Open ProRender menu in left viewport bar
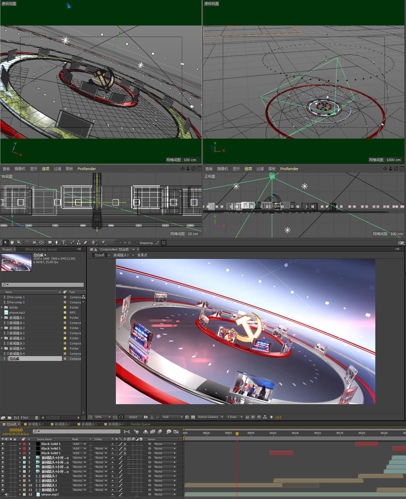 [86, 169]
